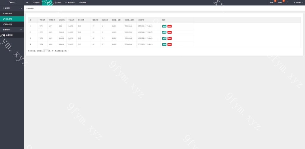Click green edit button for VIP3 row
The height and width of the screenshot is (149, 305).
click(x=164, y=38)
